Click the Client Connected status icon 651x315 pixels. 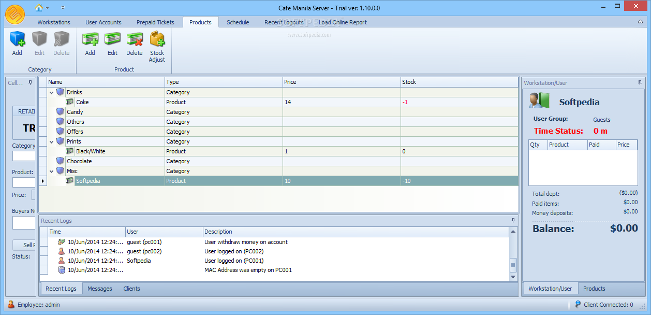click(x=578, y=305)
